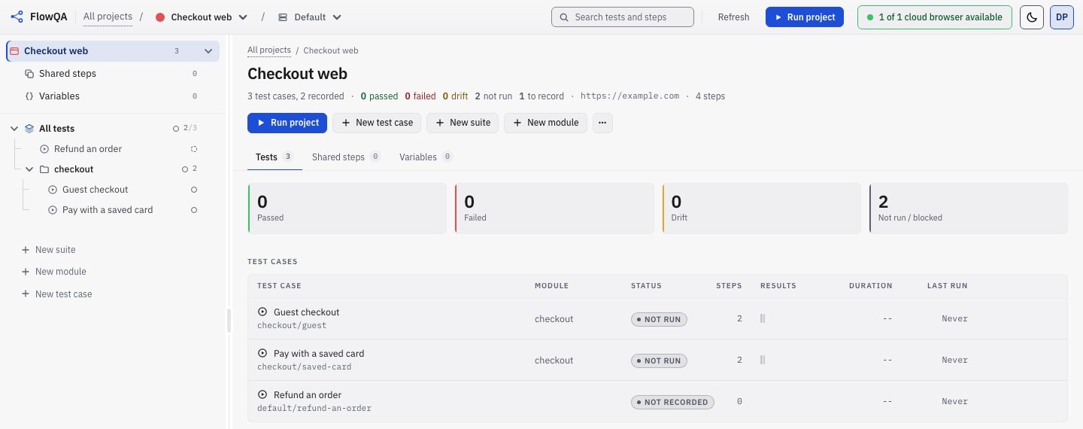Click the default/refund-an-order path text

[x=314, y=409]
